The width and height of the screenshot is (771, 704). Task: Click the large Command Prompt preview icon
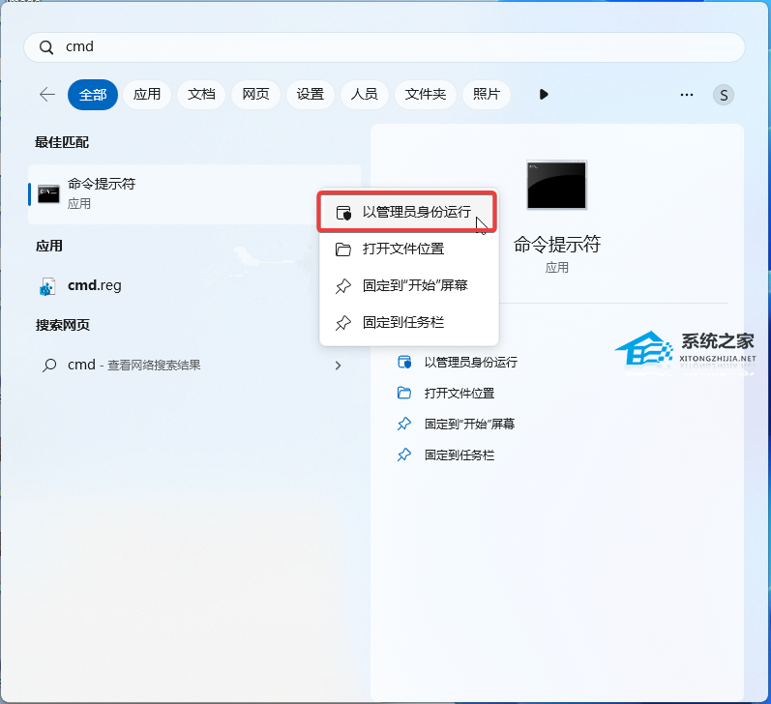pos(556,185)
